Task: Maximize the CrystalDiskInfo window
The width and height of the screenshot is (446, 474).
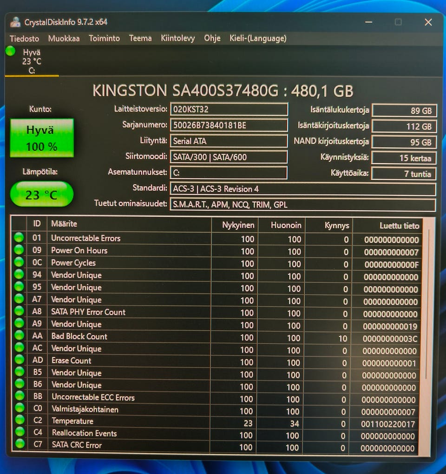Action: click(x=398, y=22)
